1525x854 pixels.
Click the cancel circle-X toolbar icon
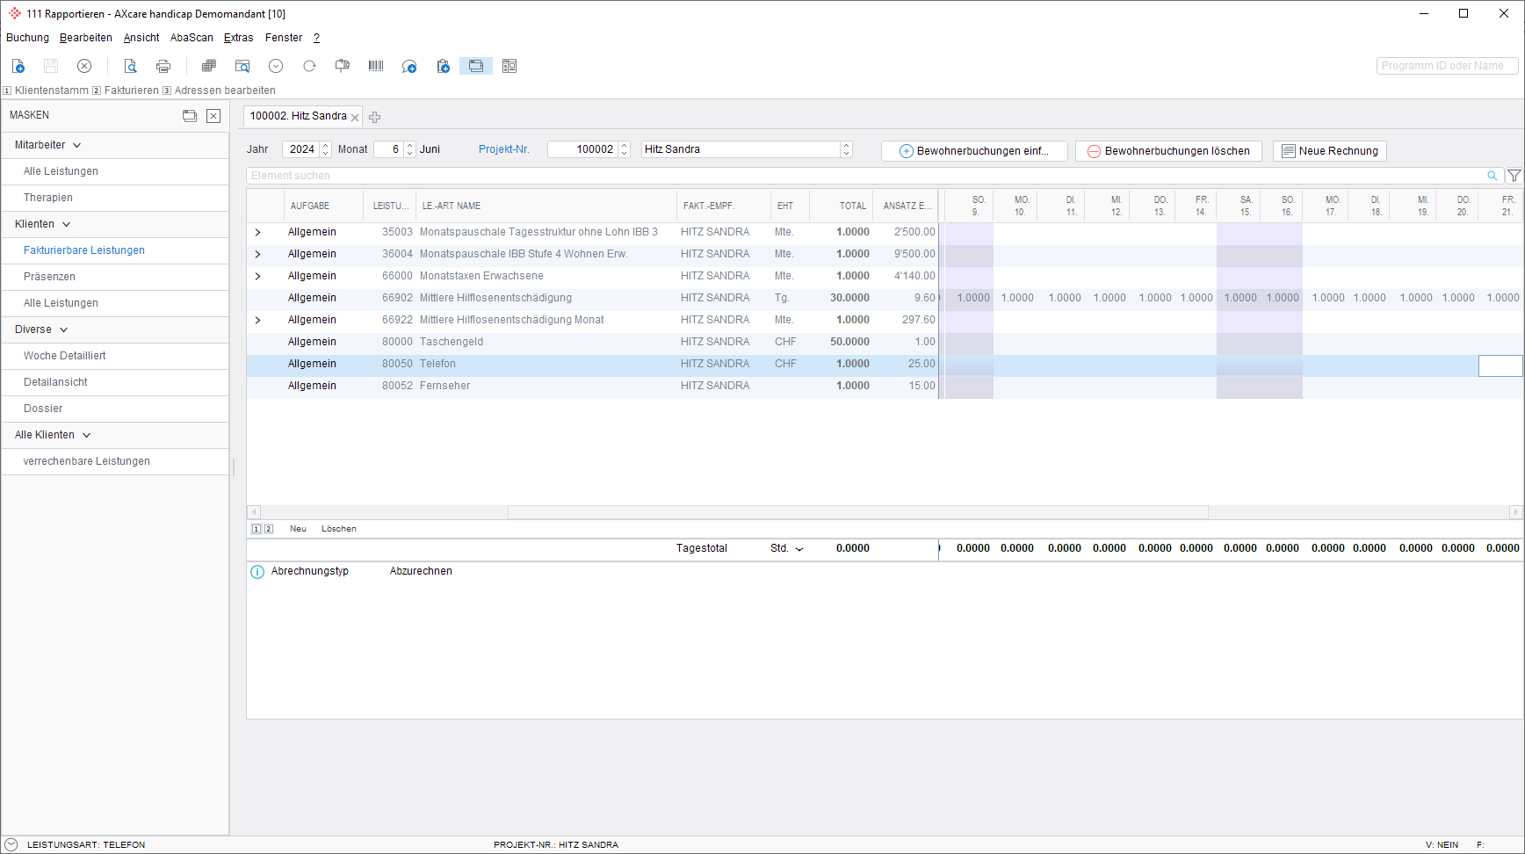click(84, 66)
